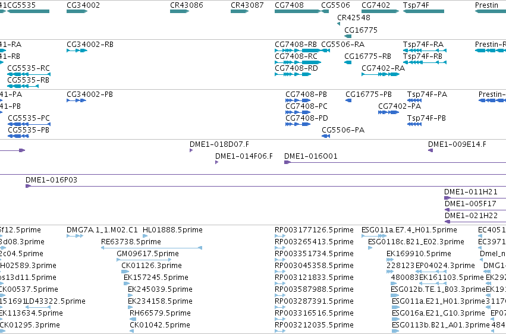
Task: Click transcript CG7408-RD
Action: coord(293,74)
